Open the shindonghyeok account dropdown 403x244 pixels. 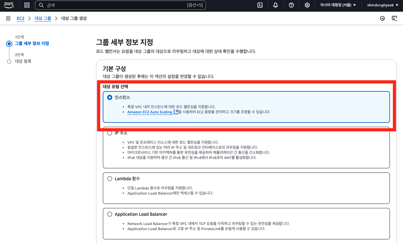[x=382, y=5]
